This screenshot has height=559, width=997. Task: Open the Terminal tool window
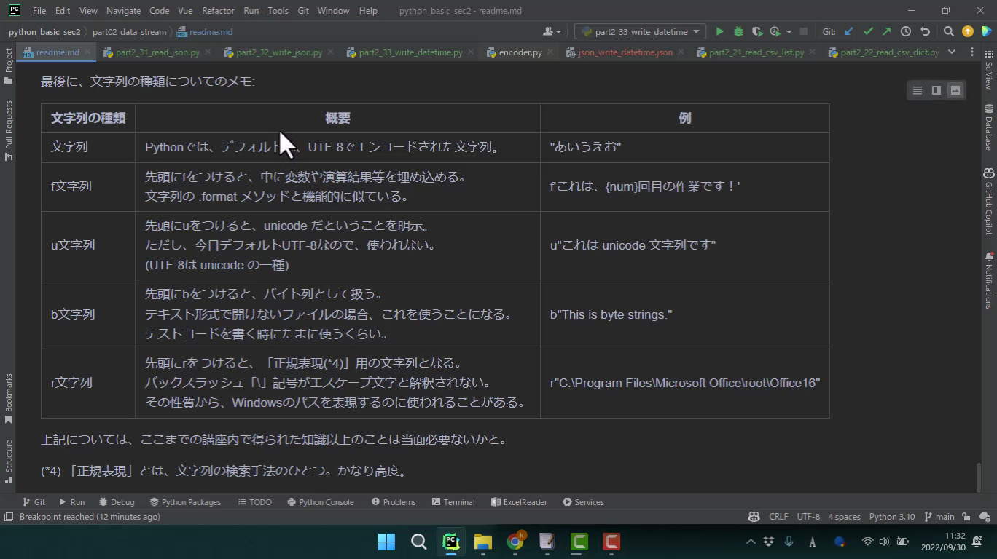(x=453, y=502)
